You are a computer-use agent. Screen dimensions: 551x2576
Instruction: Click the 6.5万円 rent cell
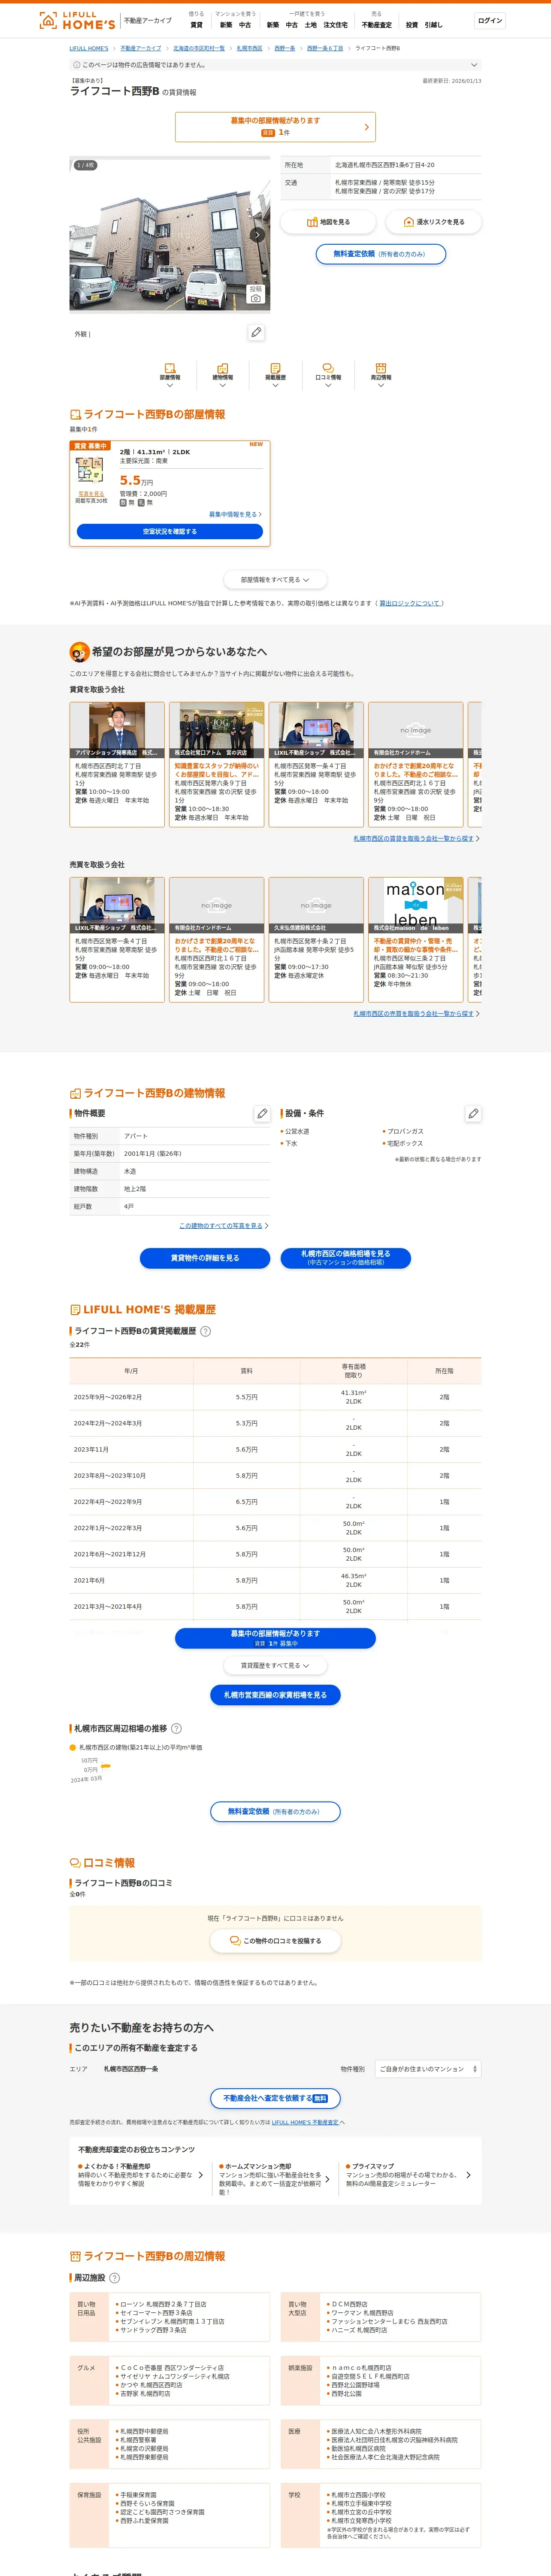pyautogui.click(x=247, y=1502)
